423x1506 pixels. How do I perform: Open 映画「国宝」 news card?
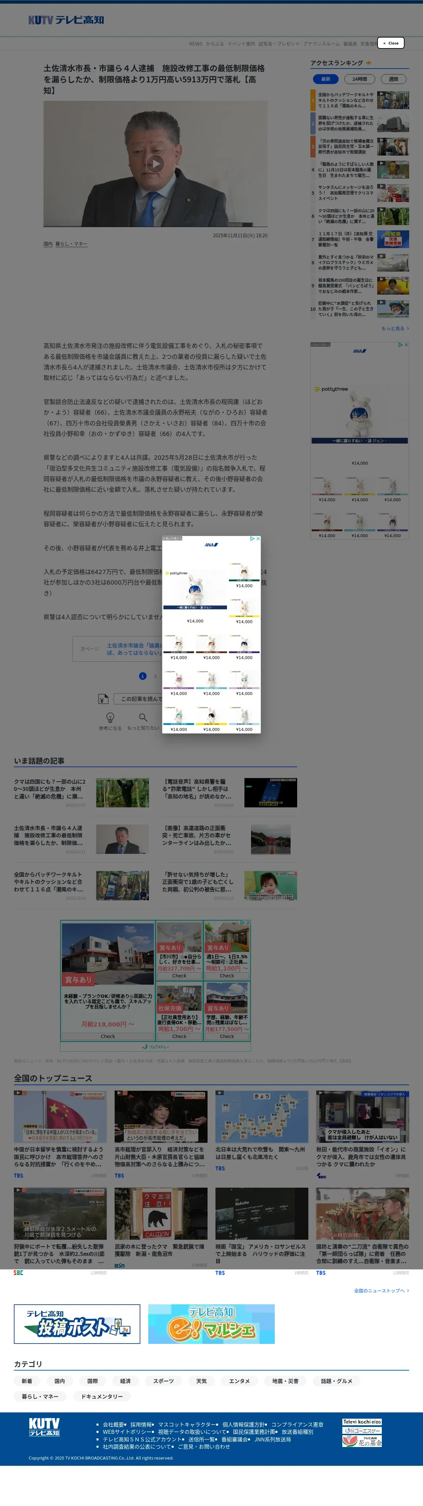click(x=261, y=1231)
